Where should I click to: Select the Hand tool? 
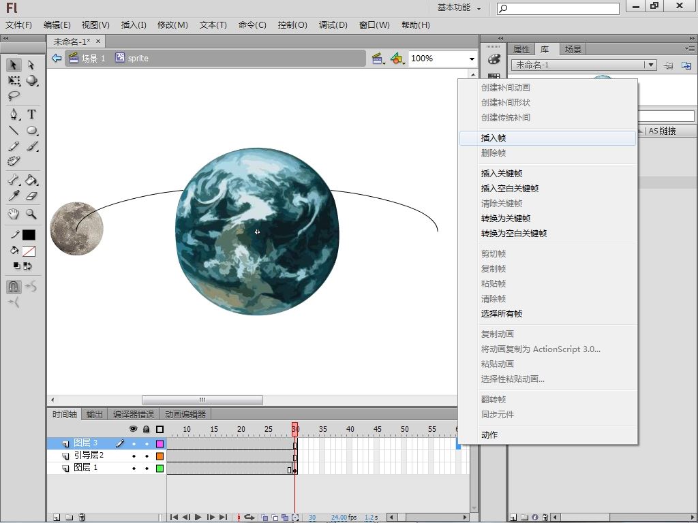pos(14,214)
